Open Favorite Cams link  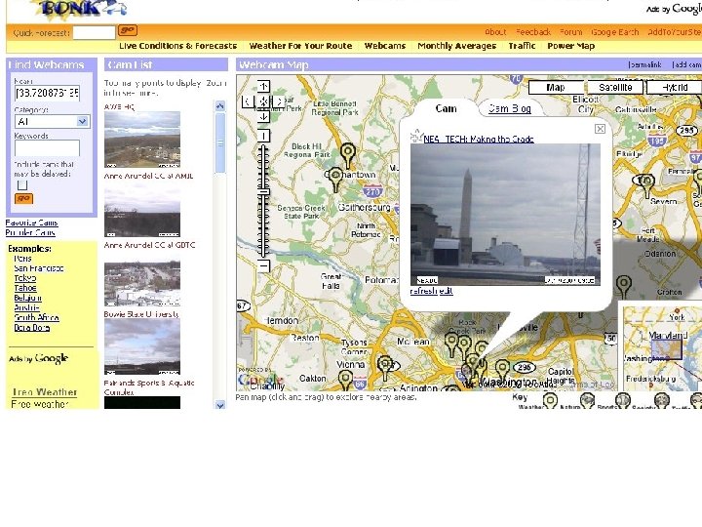point(32,223)
